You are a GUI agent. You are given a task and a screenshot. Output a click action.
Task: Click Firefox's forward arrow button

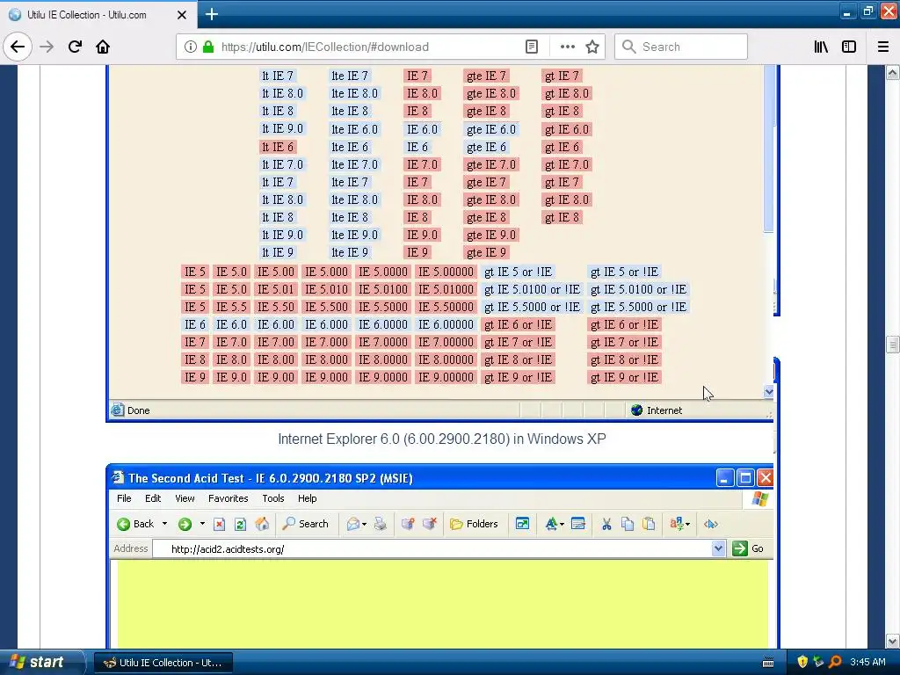[x=47, y=47]
